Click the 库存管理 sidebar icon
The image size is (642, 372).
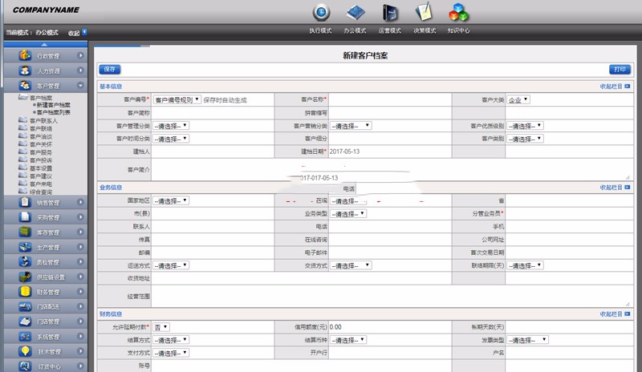(25, 232)
